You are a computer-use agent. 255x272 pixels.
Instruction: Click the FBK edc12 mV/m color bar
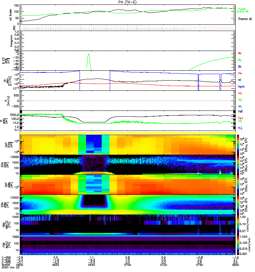(x=238, y=225)
